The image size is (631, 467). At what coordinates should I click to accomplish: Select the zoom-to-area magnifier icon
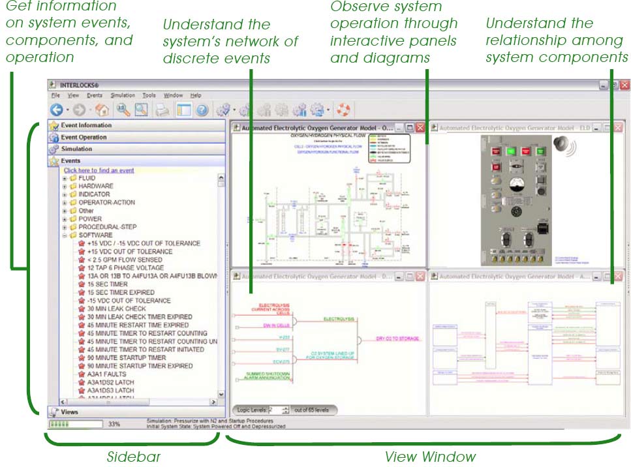click(141, 110)
